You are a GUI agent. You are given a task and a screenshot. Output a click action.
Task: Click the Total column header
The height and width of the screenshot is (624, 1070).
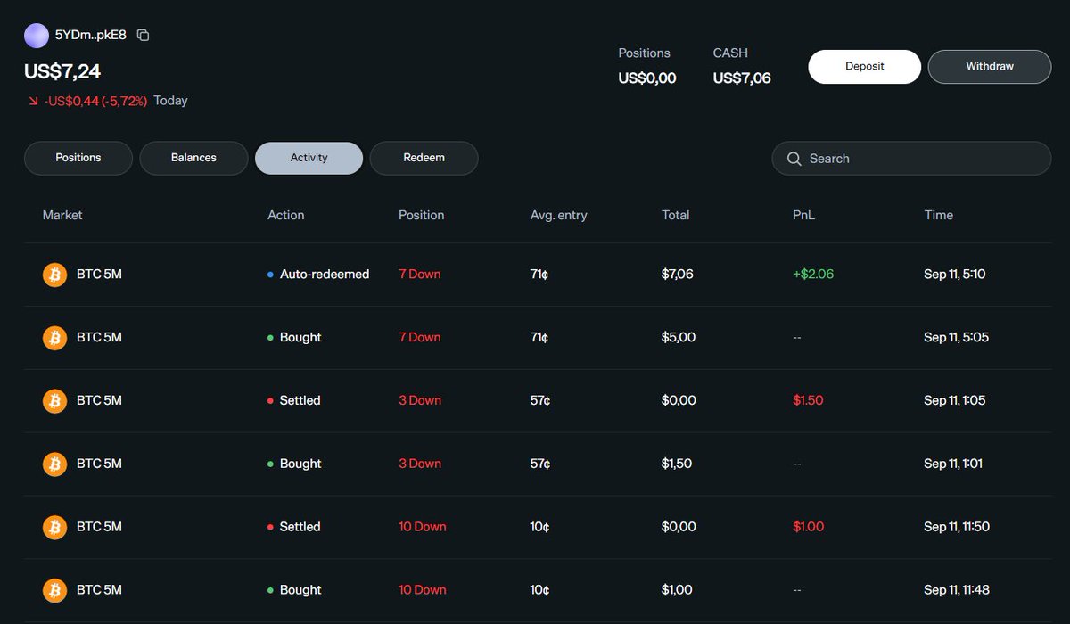tap(676, 215)
